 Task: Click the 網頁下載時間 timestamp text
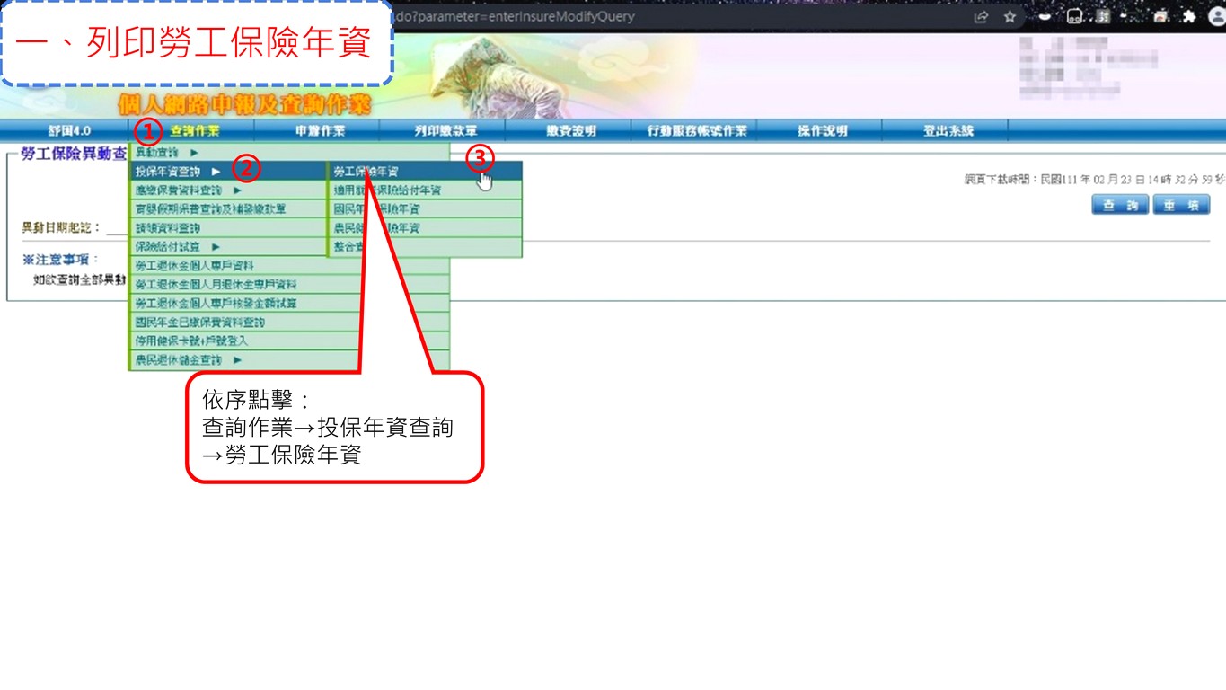[x=1094, y=180]
